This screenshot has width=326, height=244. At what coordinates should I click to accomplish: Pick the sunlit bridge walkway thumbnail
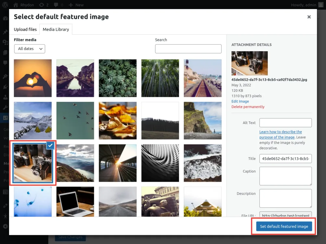(x=118, y=163)
